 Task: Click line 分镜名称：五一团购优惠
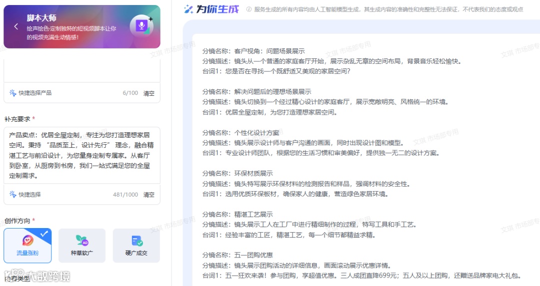237,255
